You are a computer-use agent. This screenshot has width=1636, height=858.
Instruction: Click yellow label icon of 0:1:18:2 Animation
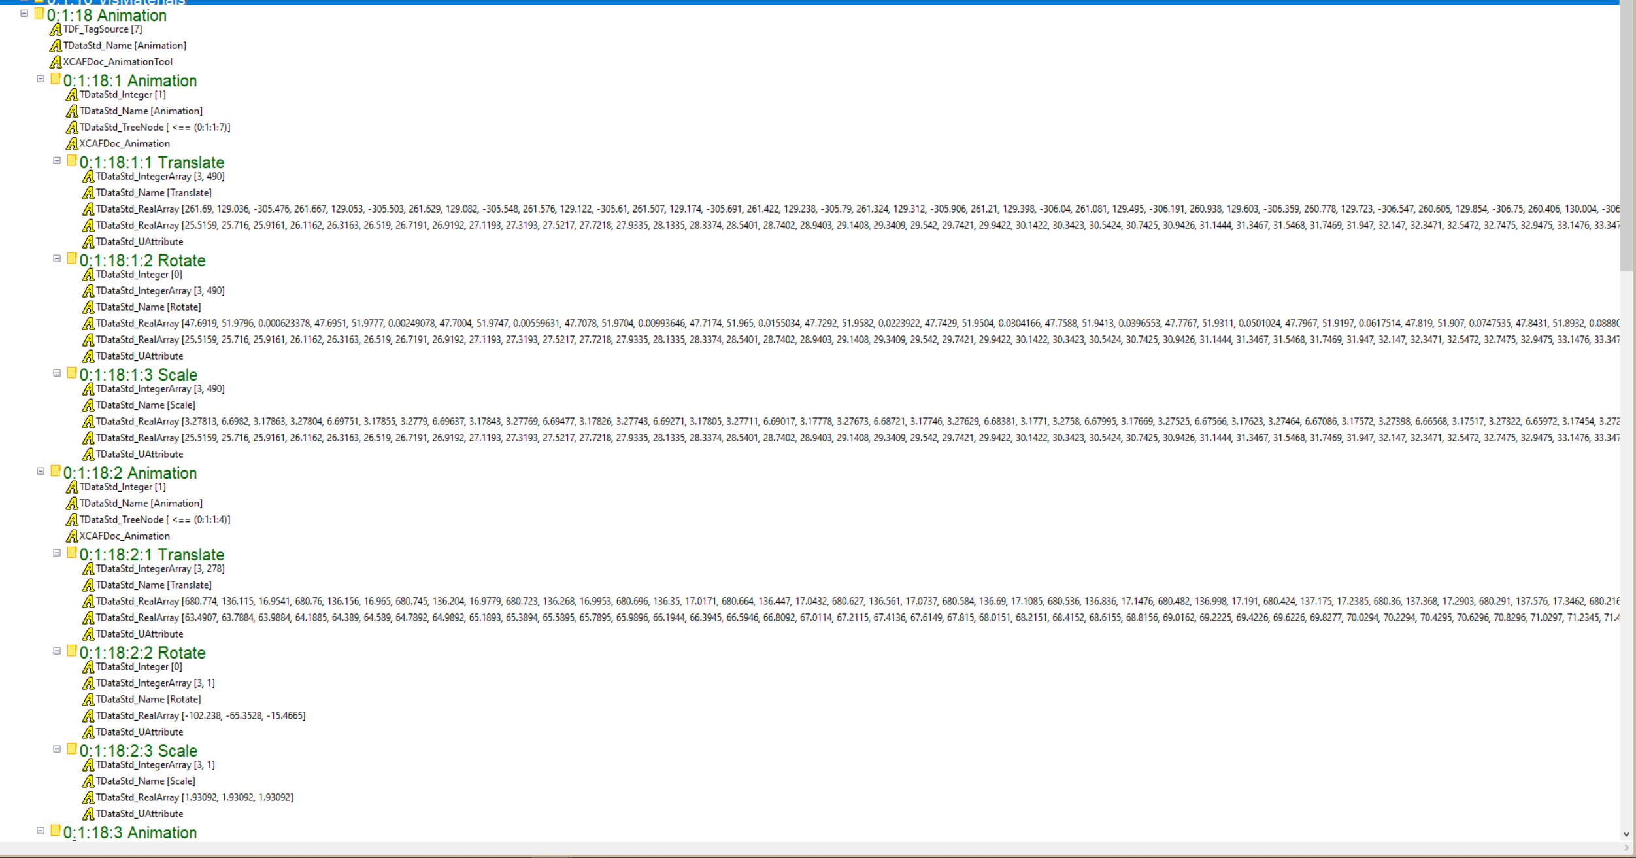pyautogui.click(x=56, y=472)
